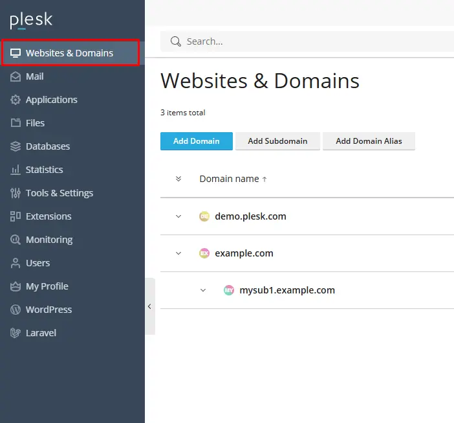The width and height of the screenshot is (454, 423).
Task: Click the Users person icon
Action: click(16, 263)
